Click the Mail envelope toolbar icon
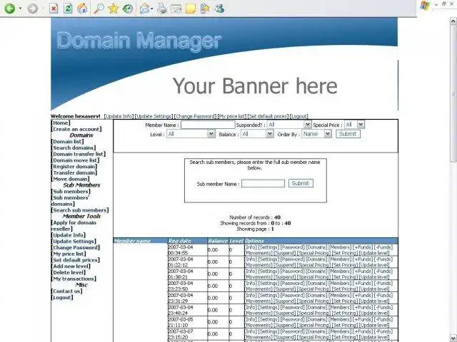The image size is (457, 342). click(144, 9)
